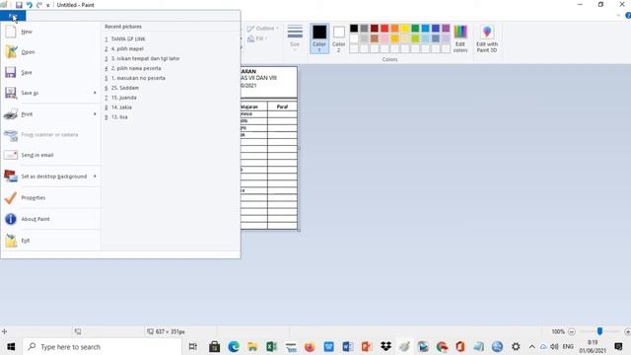The image size is (631, 355).
Task: Click the Edit colors button
Action: (x=460, y=38)
